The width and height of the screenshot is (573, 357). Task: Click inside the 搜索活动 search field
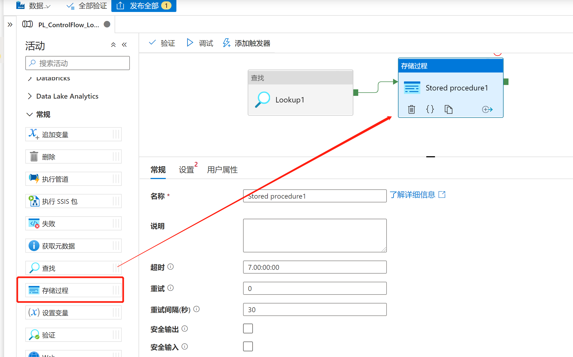tap(77, 63)
